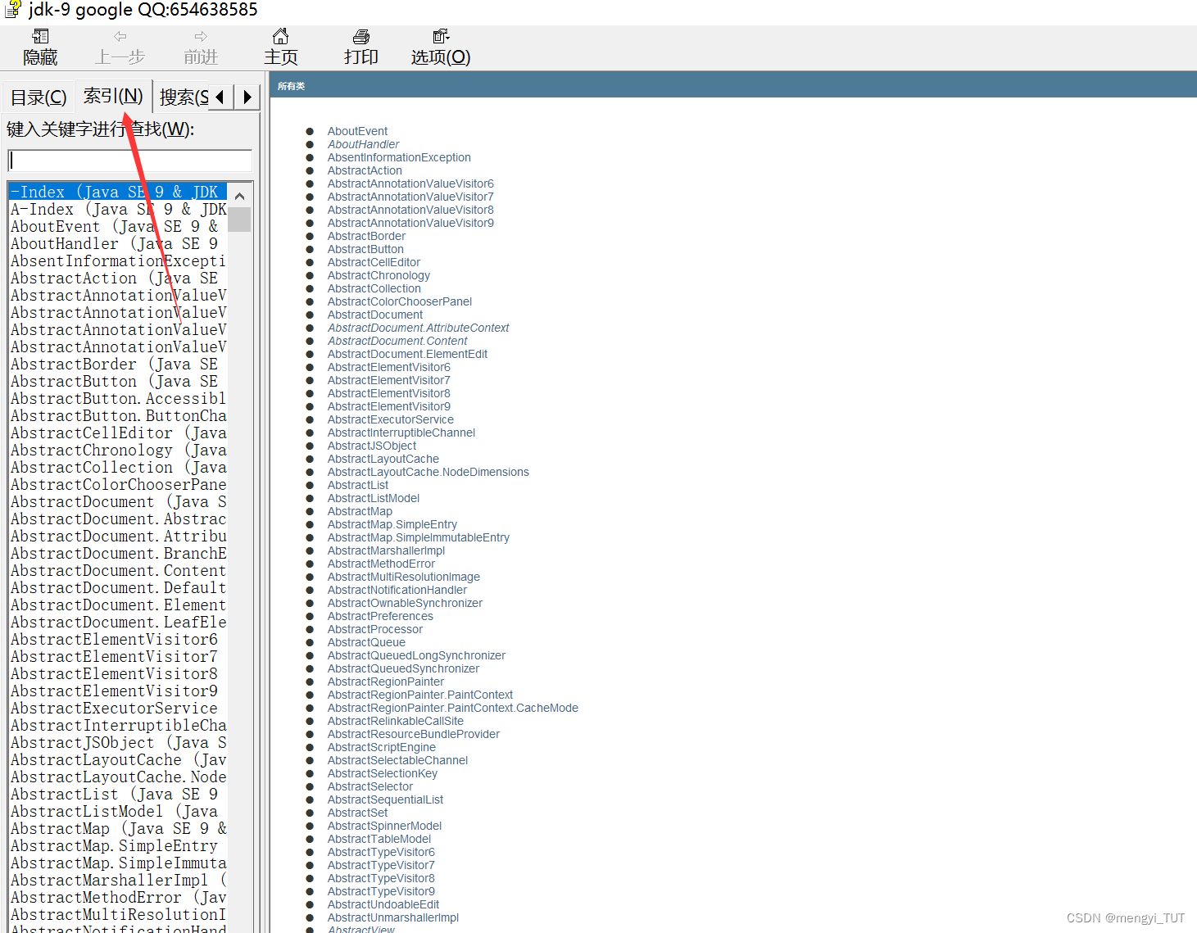
Task: Click the index list scrollbar thumb
Action: pos(239,220)
